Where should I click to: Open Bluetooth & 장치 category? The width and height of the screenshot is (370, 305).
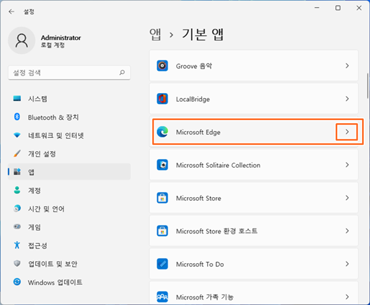coord(69,117)
